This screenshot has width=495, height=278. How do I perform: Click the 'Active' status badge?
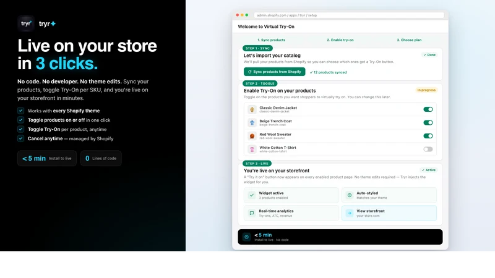[428, 170]
